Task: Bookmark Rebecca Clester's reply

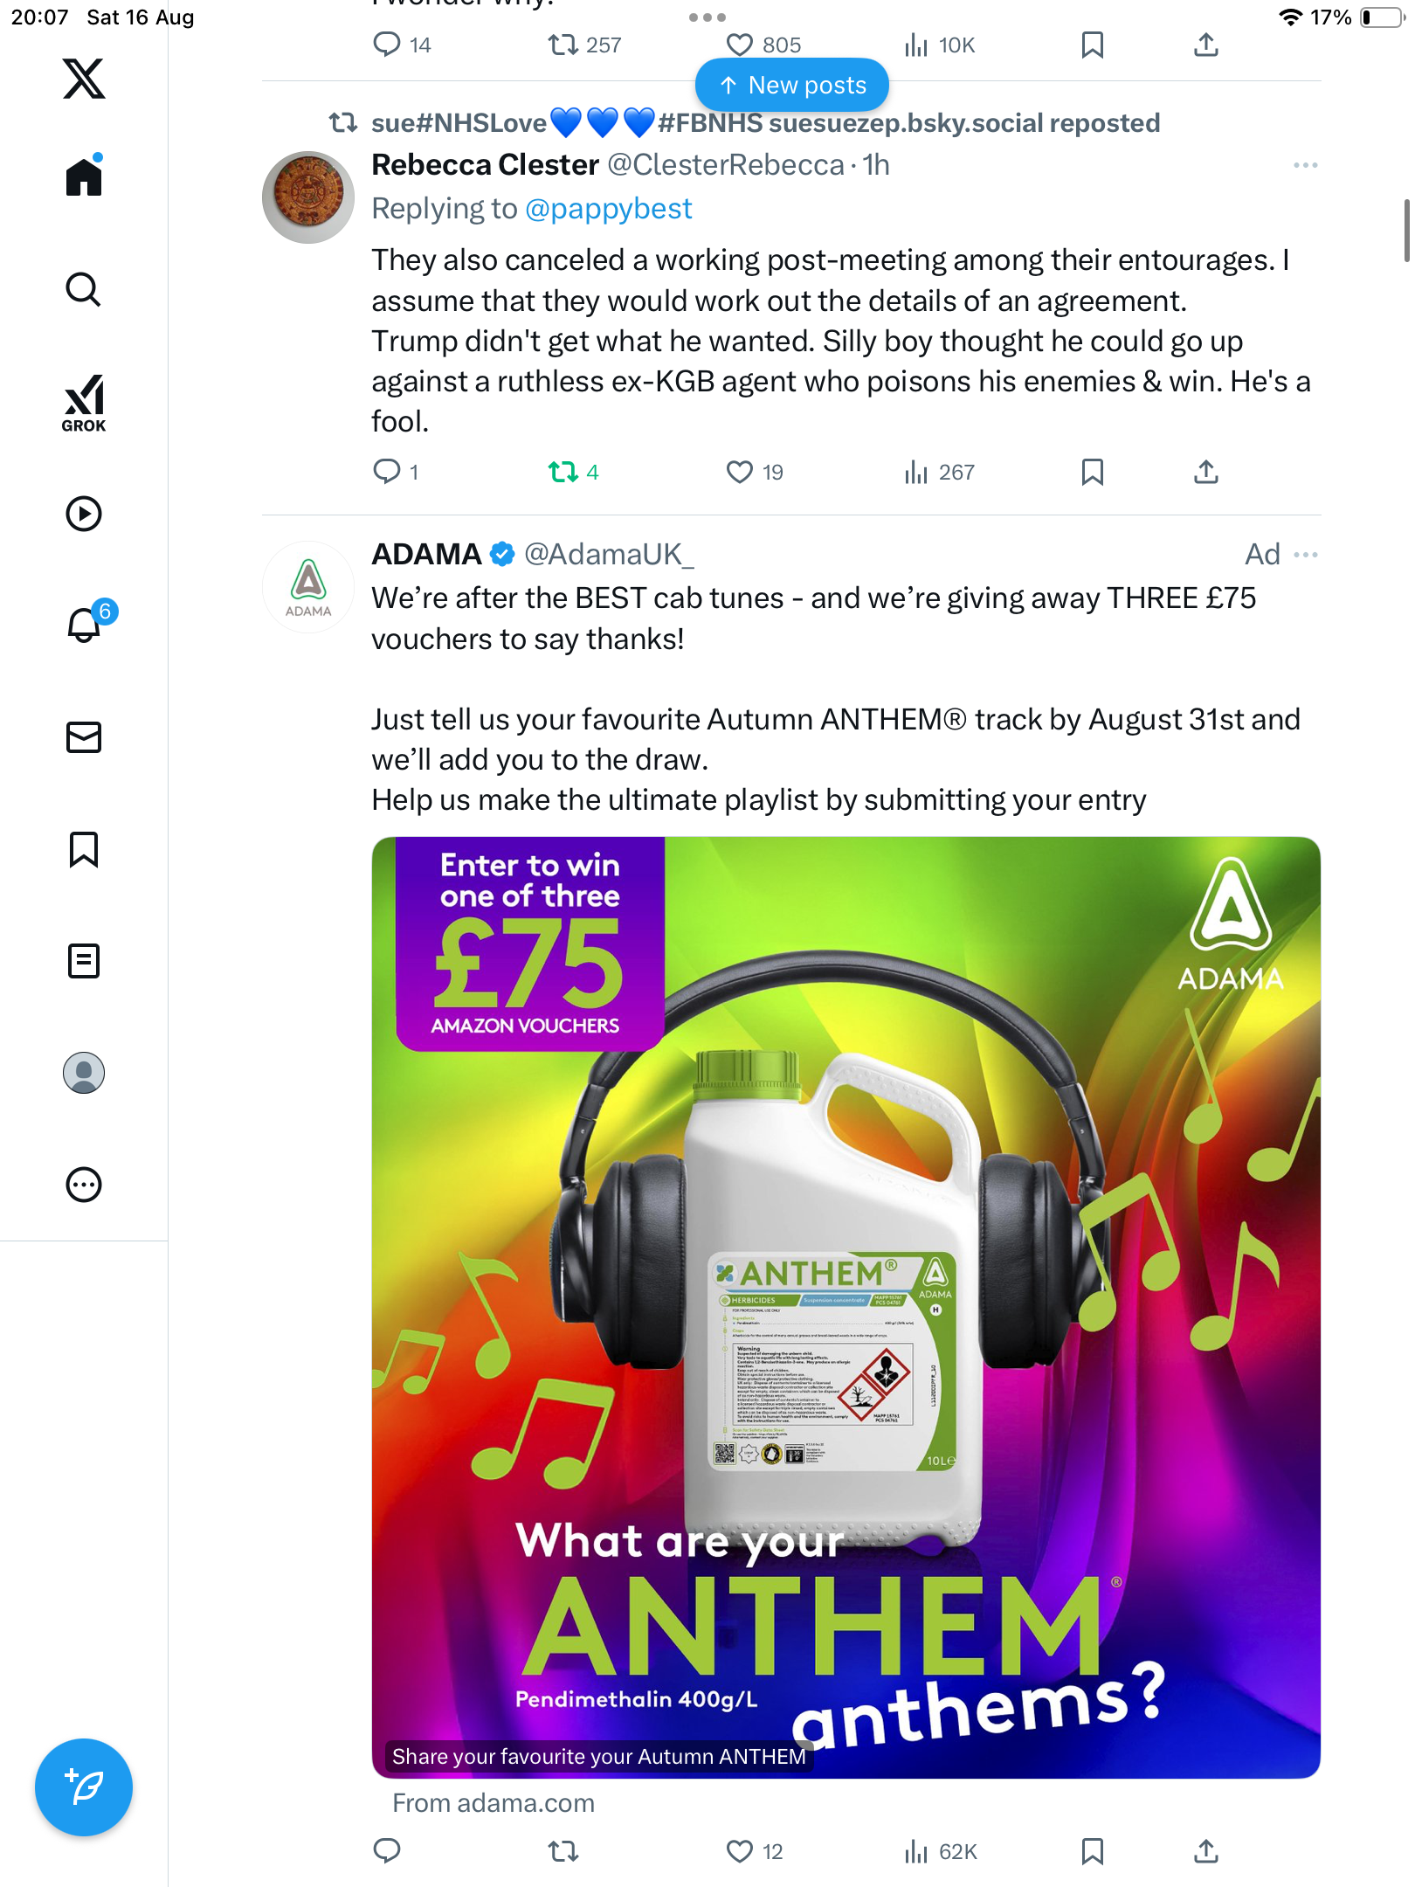Action: (x=1092, y=473)
